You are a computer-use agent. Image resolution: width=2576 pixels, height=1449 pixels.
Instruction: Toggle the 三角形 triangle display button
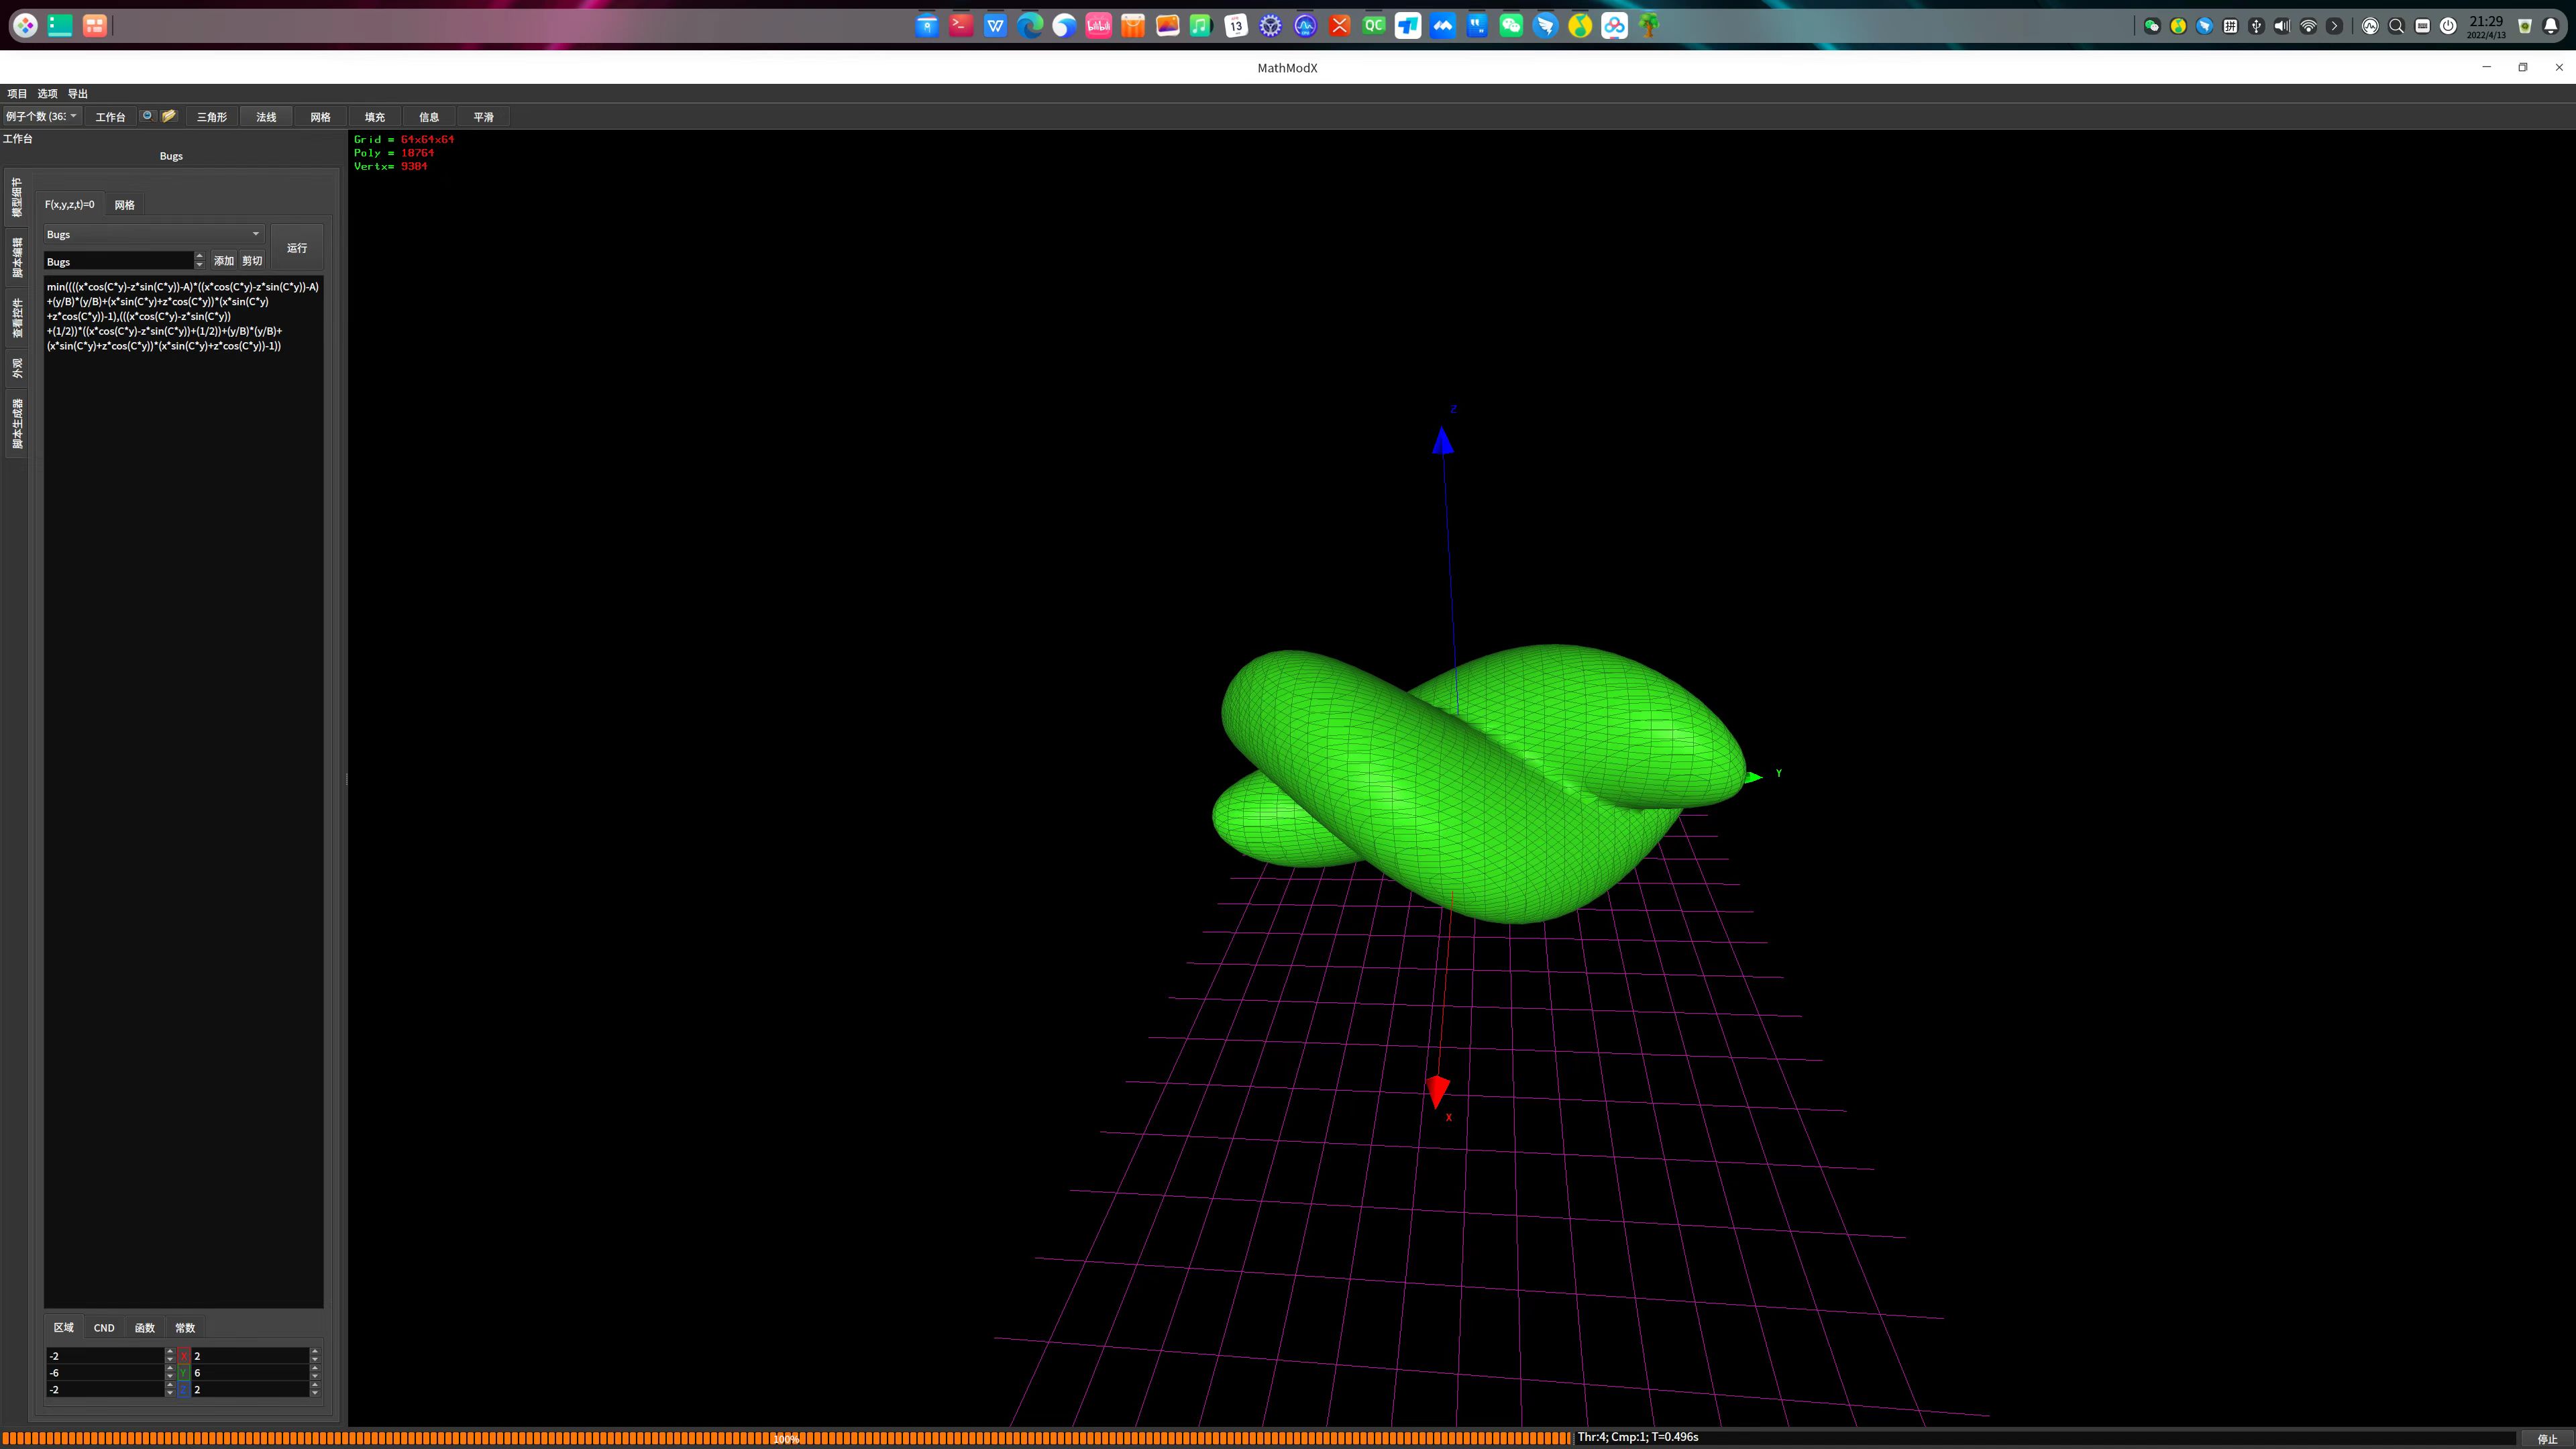(211, 117)
